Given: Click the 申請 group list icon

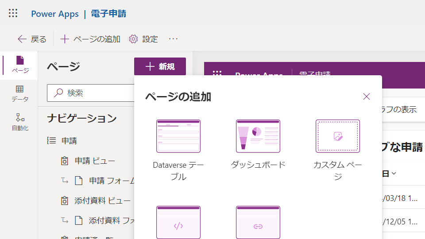Looking at the screenshot, I should 51,141.
